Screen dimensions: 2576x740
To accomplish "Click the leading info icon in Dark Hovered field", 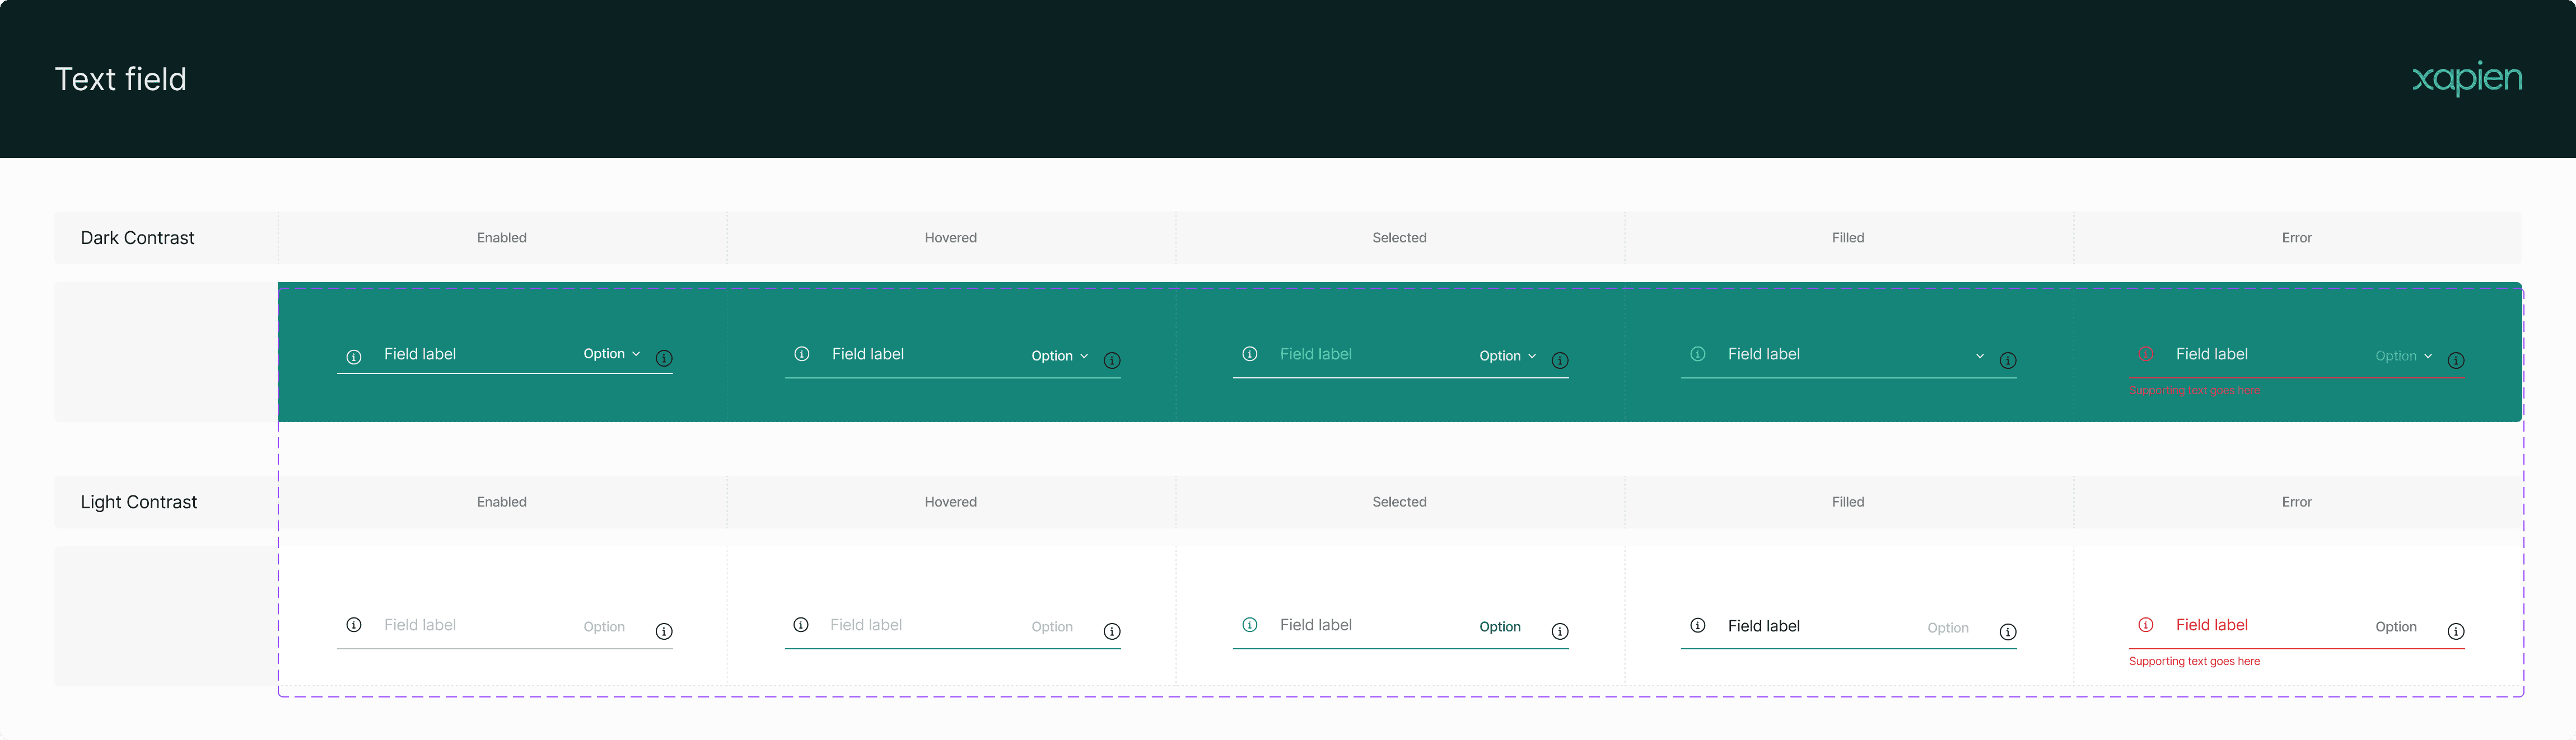I will (801, 354).
